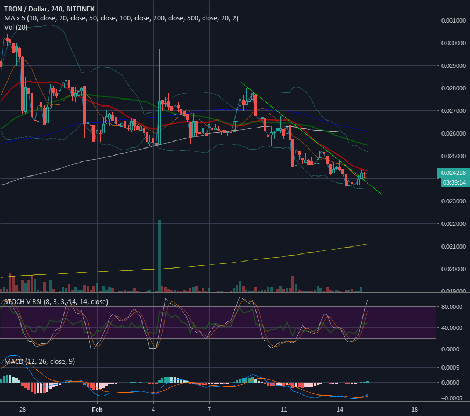Click the 80.0000 stochastic scale label
The image size is (470, 416).
coord(452,307)
